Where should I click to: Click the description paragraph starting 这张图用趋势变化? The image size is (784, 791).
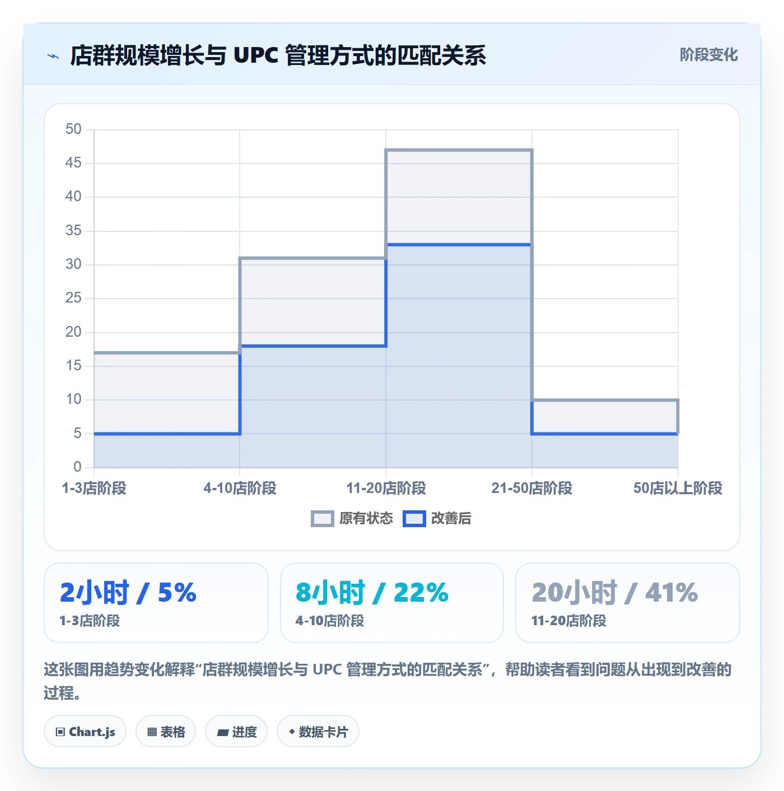coord(388,681)
